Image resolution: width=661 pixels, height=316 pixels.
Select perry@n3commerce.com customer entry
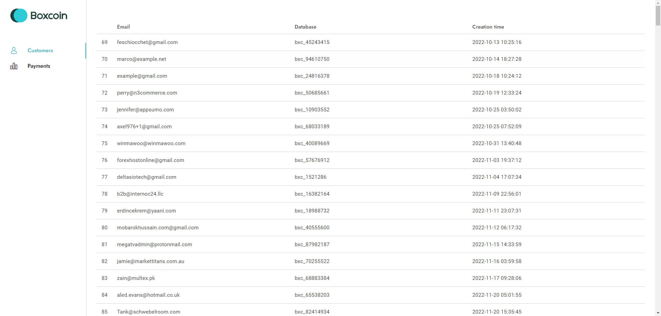[x=147, y=93]
